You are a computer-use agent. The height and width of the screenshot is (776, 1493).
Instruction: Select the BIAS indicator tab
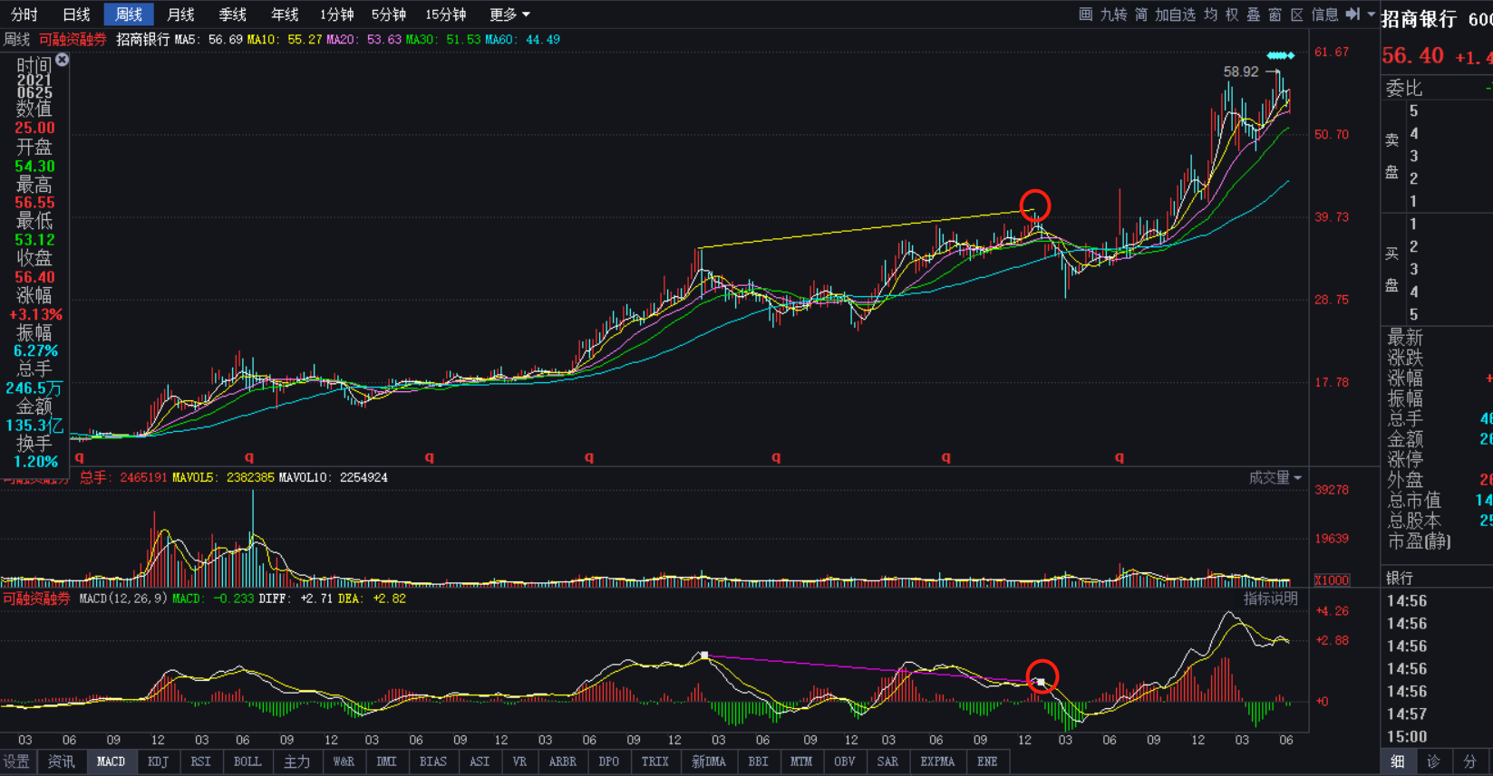click(433, 762)
